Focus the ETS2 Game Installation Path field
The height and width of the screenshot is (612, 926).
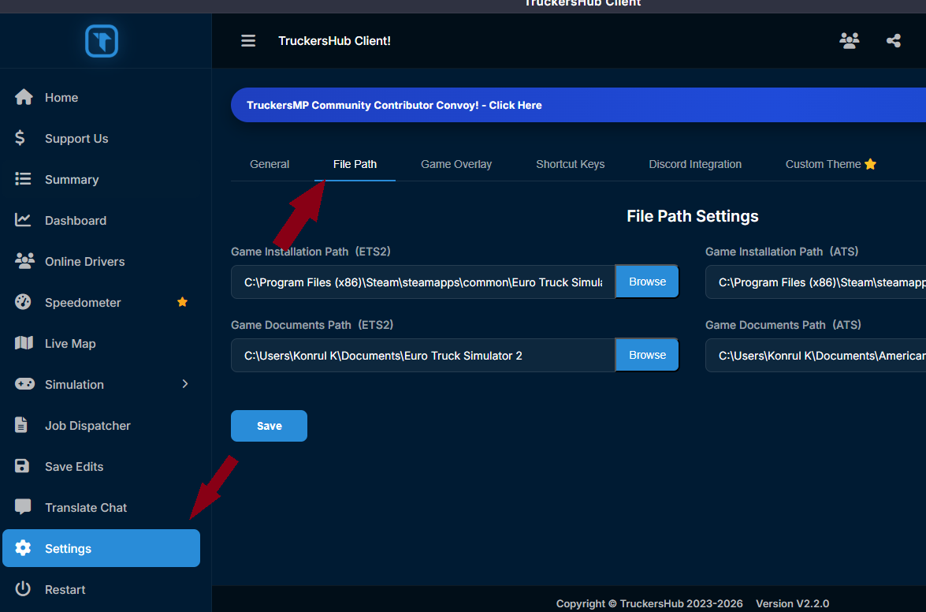423,282
